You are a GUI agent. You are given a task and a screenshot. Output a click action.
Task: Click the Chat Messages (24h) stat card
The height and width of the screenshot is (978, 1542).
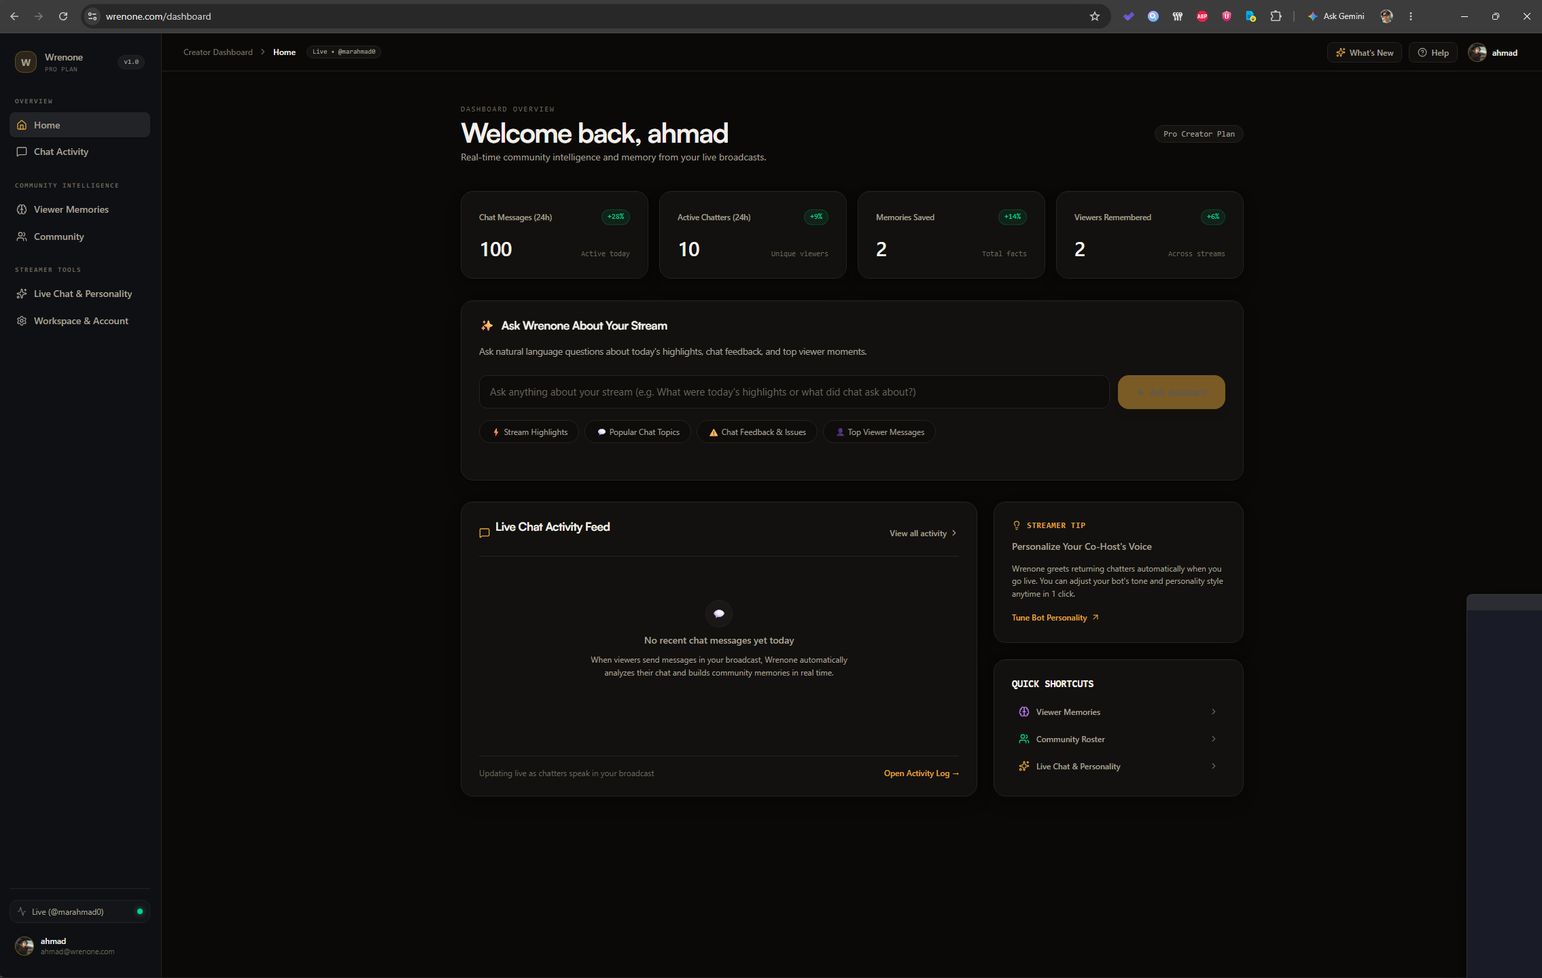(x=555, y=234)
